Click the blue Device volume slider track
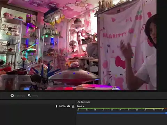This screenshot has width=167, height=125. pyautogui.click(x=121, y=113)
